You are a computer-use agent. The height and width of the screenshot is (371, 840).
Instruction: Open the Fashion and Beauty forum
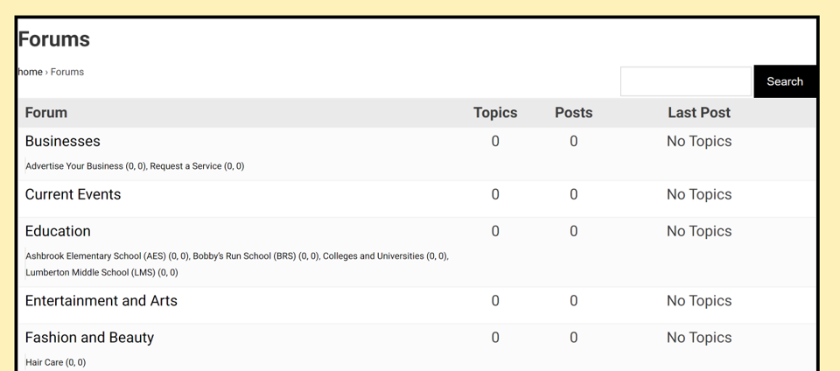click(89, 338)
